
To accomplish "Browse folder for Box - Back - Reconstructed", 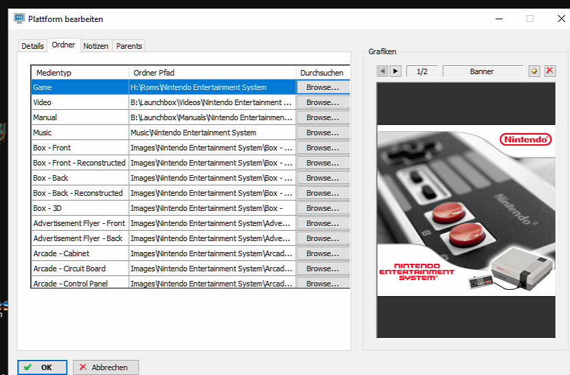I will point(323,193).
